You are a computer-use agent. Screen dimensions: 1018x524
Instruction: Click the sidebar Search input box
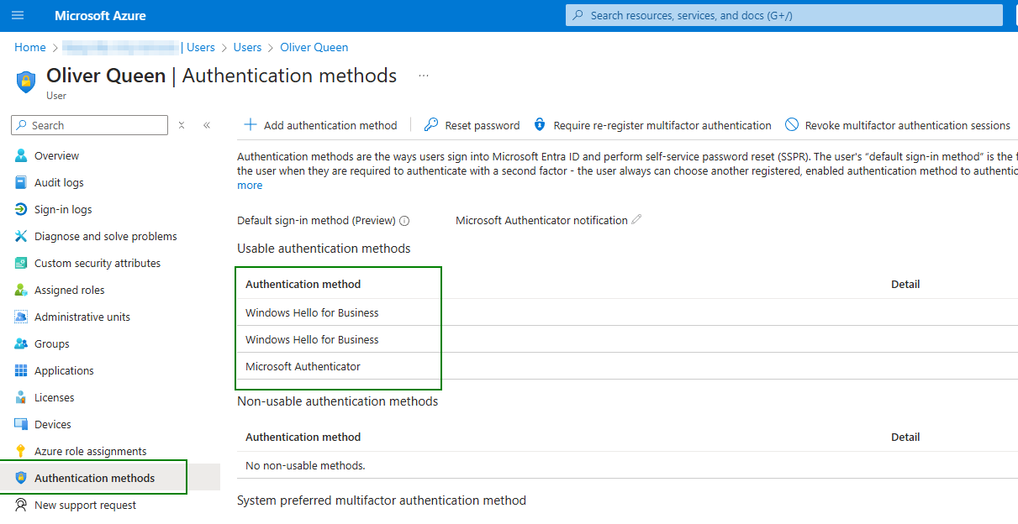89,125
